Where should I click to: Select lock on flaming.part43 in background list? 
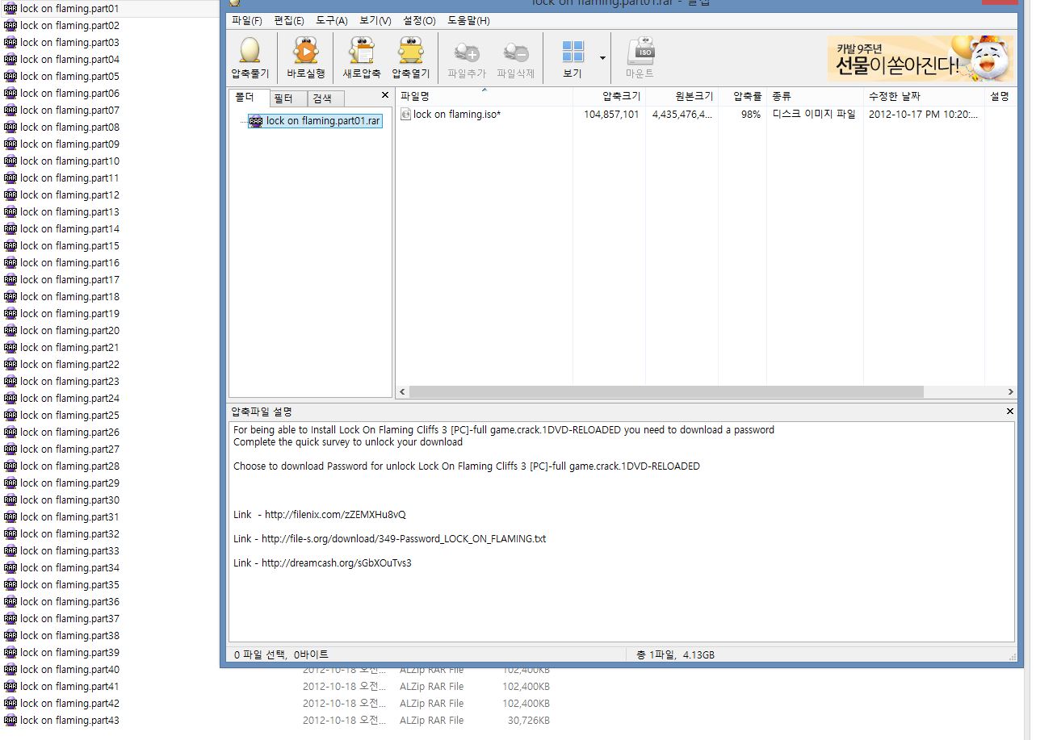click(69, 721)
